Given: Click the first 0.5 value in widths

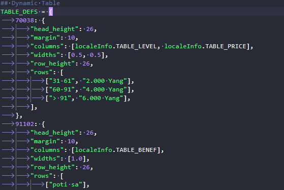Looking at the screenshot, I should (x=77, y=55).
